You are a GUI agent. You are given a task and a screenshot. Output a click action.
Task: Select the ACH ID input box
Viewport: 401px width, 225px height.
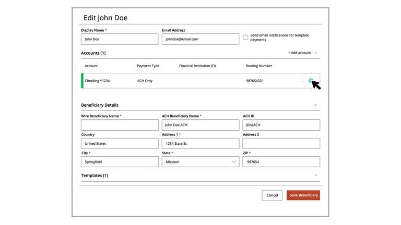click(x=281, y=125)
